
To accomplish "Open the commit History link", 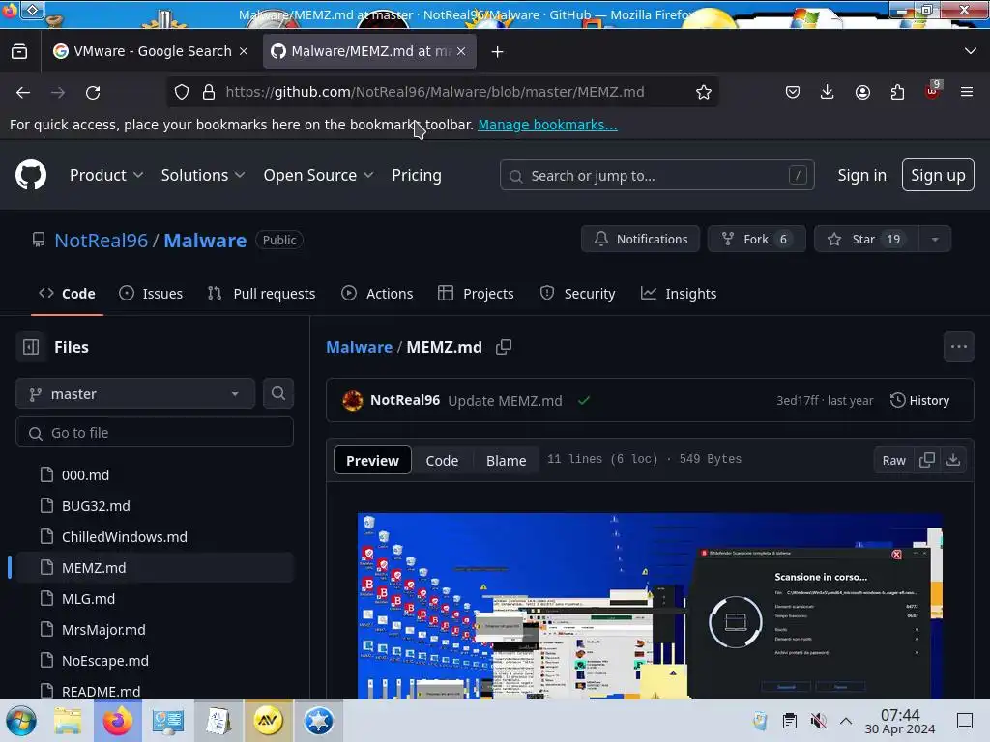I will 920,400.
